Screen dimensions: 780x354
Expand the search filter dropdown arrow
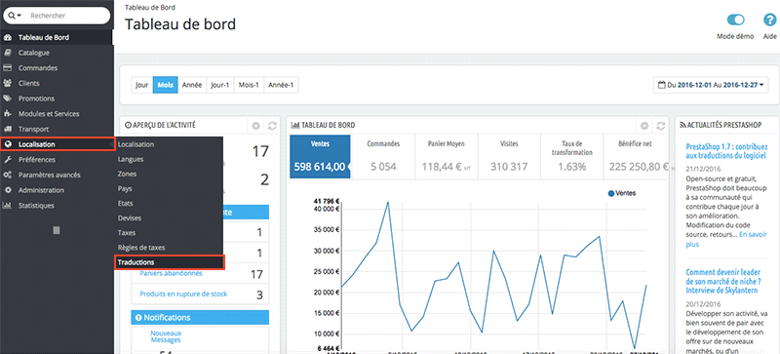[x=16, y=16]
